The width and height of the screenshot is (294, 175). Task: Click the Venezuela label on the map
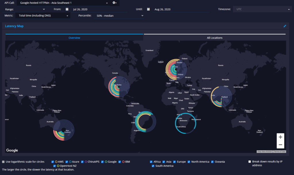(x=135, y=103)
